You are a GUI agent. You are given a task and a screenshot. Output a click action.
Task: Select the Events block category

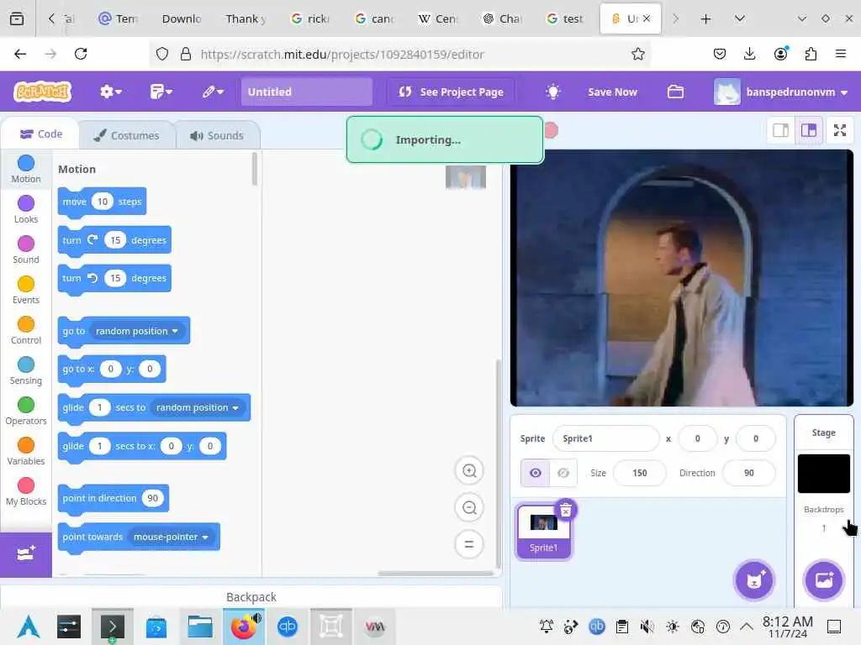pyautogui.click(x=26, y=290)
